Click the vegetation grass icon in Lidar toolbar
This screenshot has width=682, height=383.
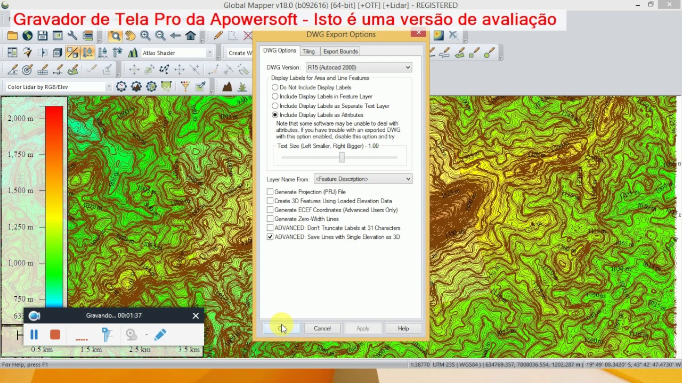[x=242, y=86]
